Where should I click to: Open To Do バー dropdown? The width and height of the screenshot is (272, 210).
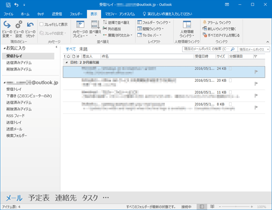tap(149, 35)
